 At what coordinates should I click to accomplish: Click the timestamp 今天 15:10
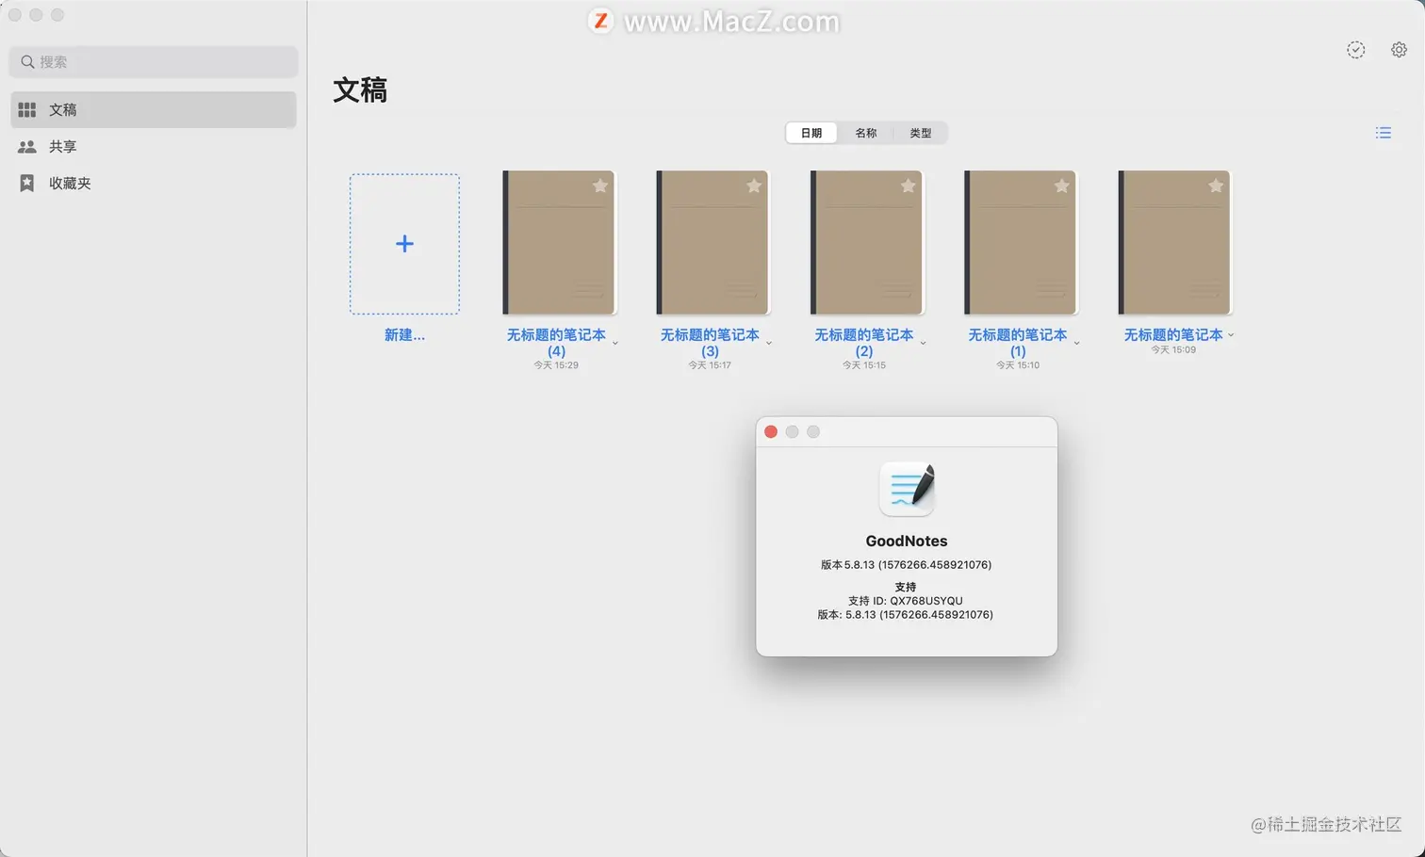point(1018,365)
